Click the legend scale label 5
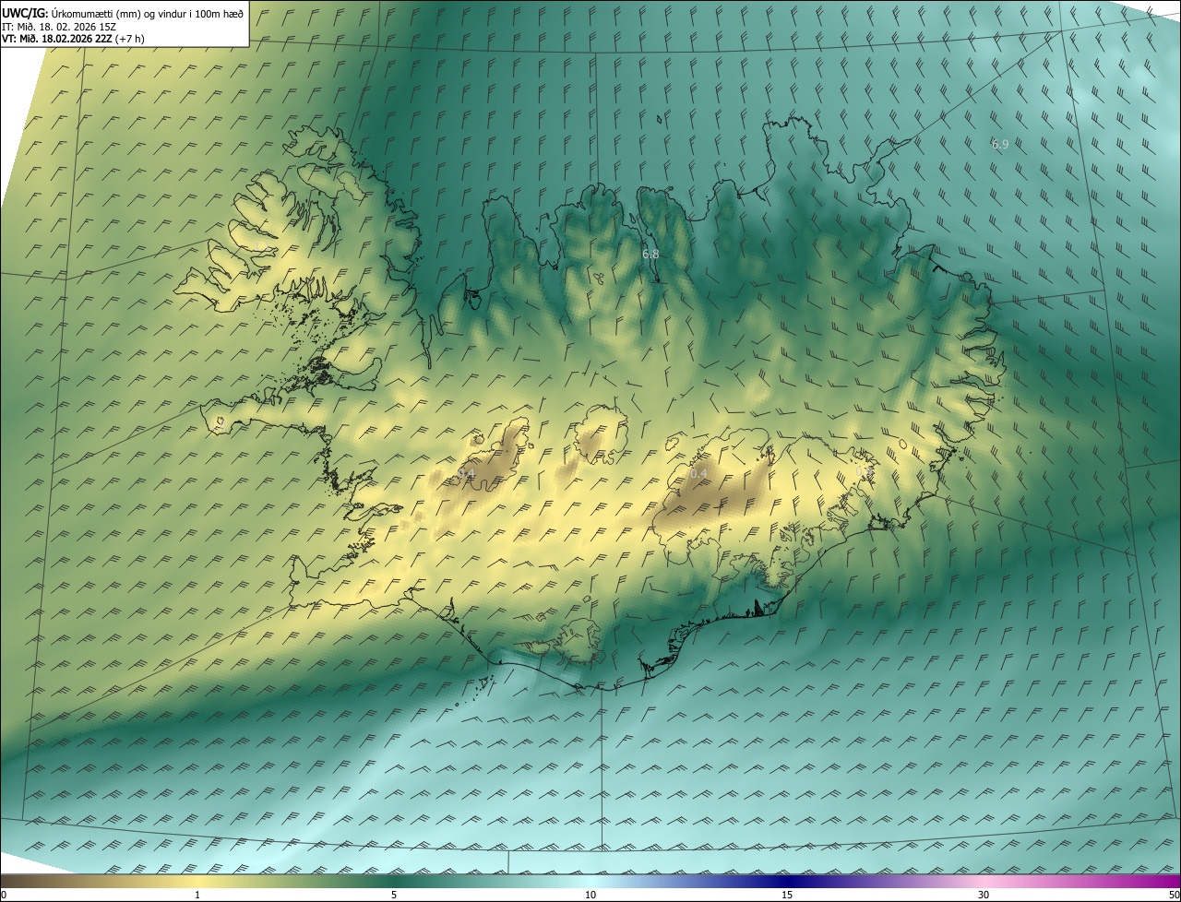Screen dimensions: 1181x902 coord(394,895)
